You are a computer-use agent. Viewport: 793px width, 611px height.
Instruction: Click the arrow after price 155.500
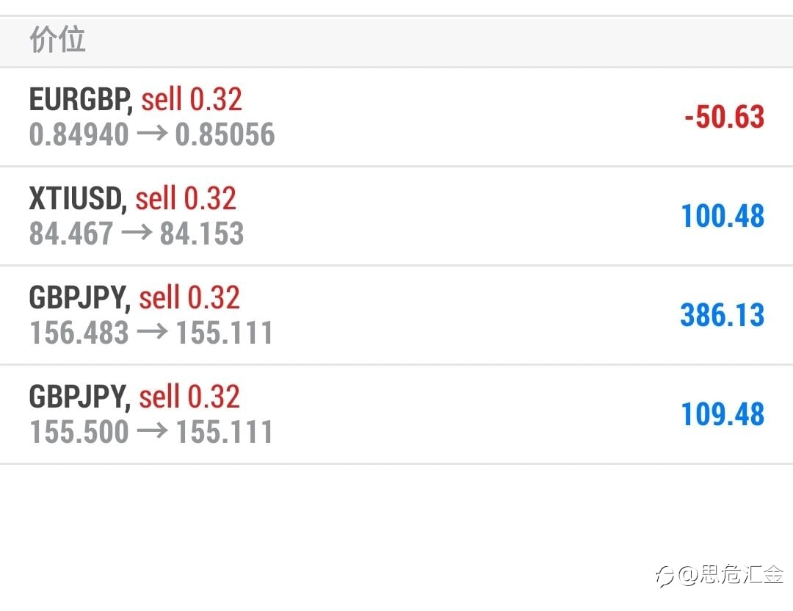(152, 431)
